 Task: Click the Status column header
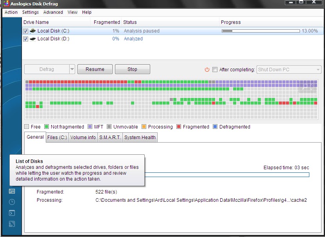170,22
